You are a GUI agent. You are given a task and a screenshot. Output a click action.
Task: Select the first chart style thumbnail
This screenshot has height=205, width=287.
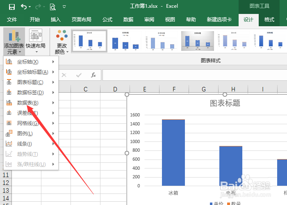pos(89,41)
